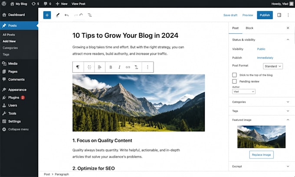Open the document List View outline
295x177 pixels.
tap(90, 15)
